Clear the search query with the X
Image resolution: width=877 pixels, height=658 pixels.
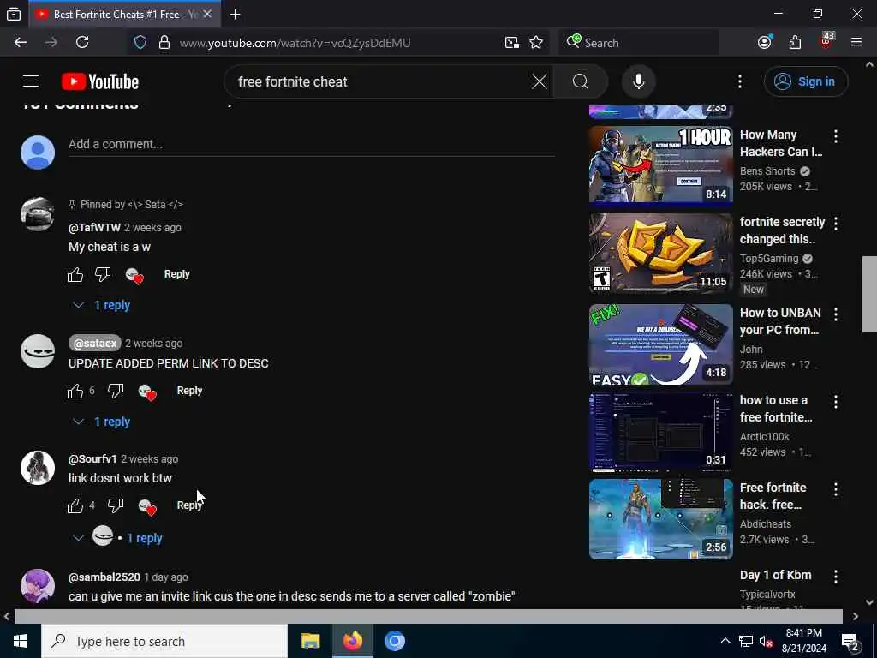click(540, 81)
